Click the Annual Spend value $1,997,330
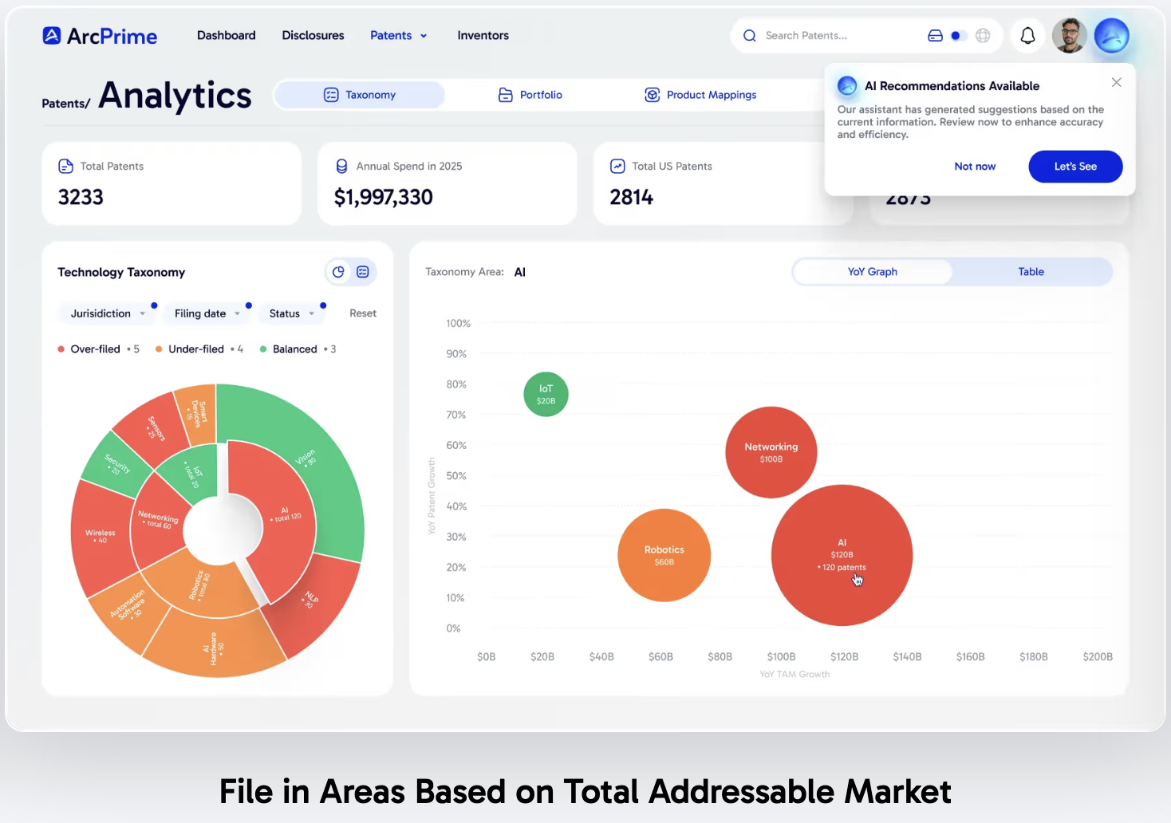This screenshot has width=1171, height=823. click(384, 197)
